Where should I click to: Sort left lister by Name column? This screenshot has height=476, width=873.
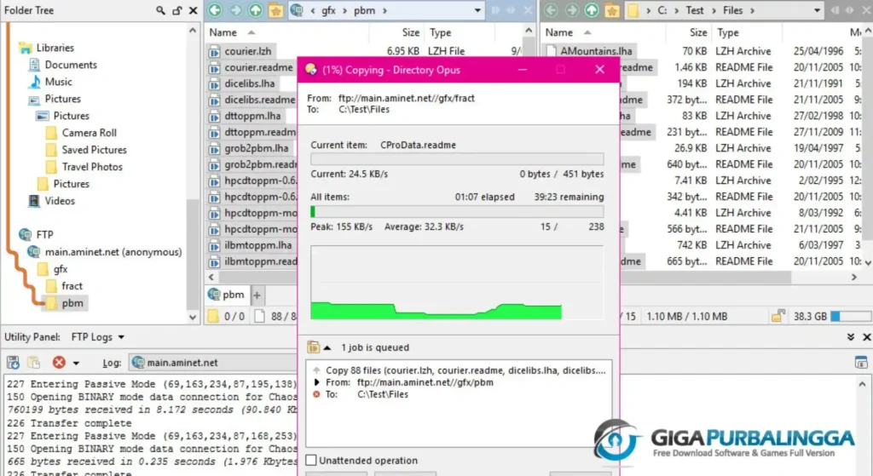pos(223,32)
